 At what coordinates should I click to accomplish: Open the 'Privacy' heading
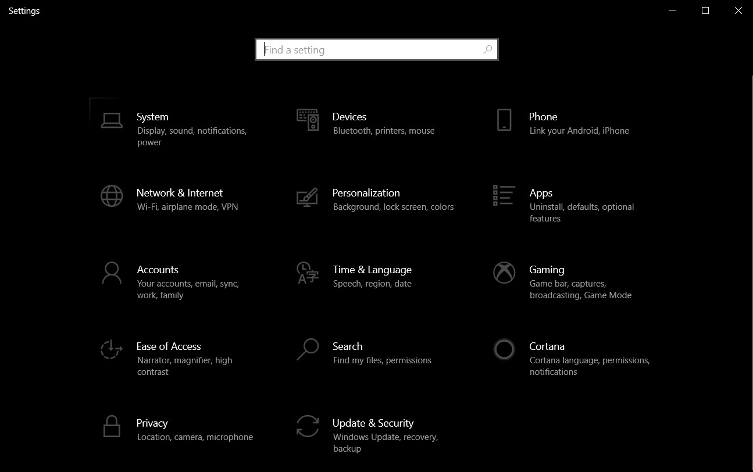point(152,423)
